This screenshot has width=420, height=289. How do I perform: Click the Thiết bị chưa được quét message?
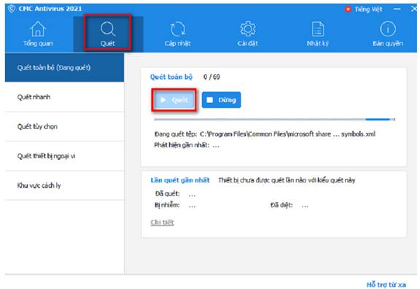pos(287,180)
